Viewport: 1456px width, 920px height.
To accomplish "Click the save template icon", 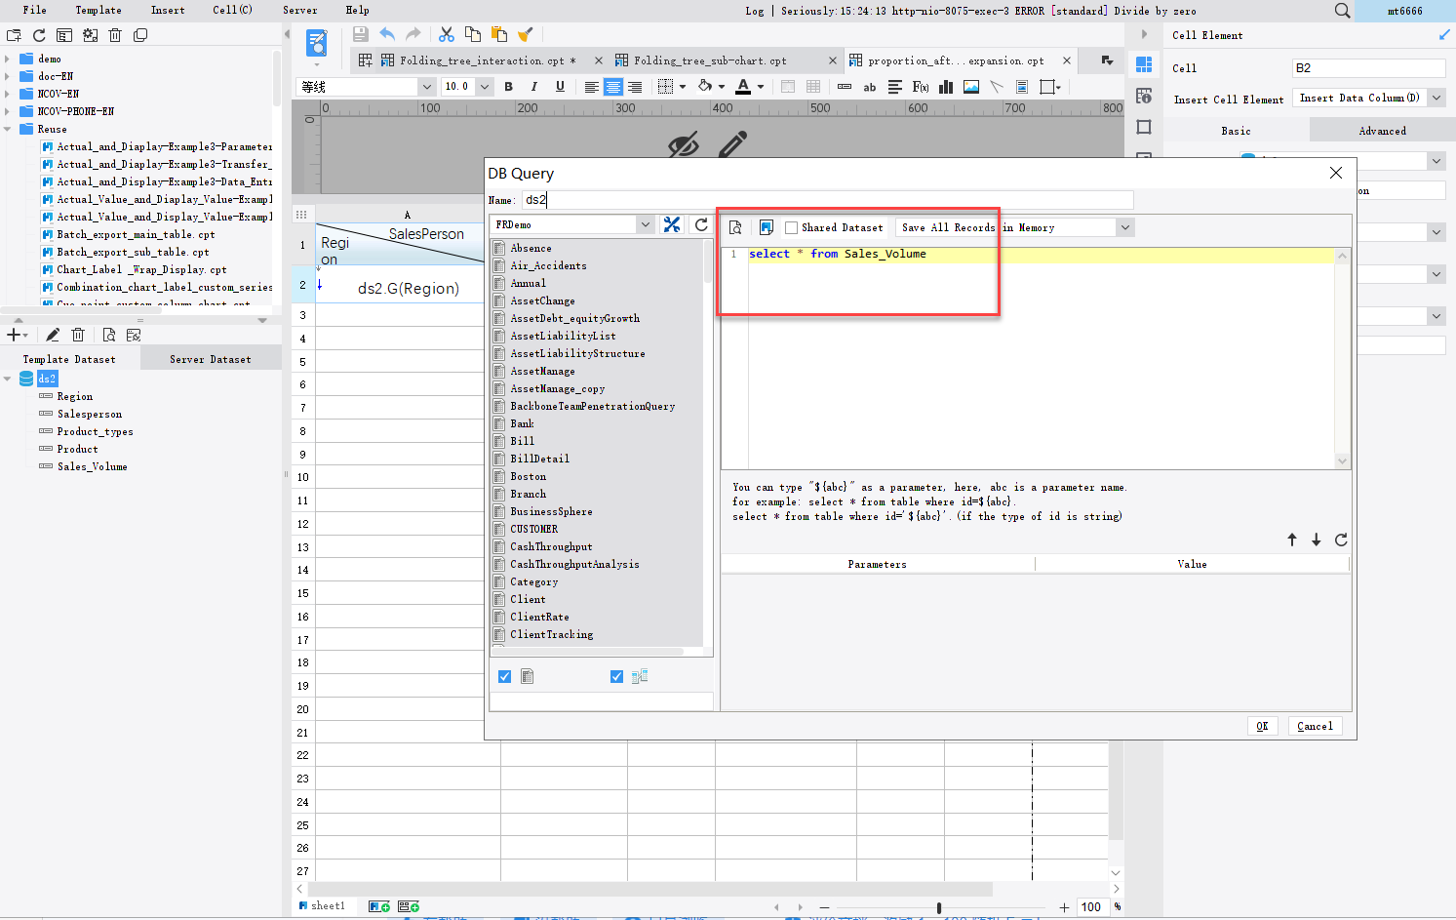I will pyautogui.click(x=361, y=34).
